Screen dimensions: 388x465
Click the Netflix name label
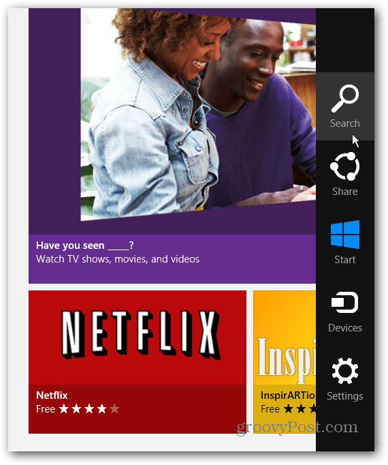click(x=52, y=395)
